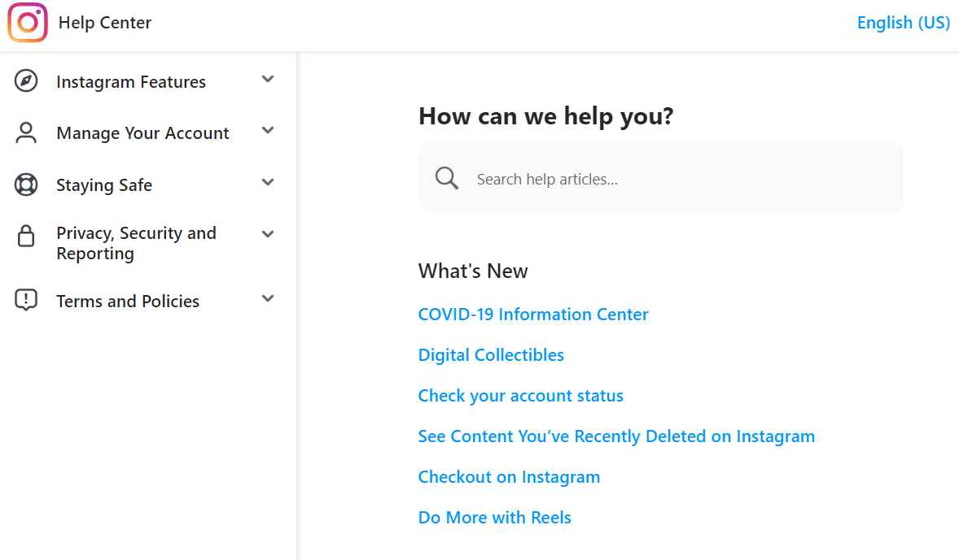This screenshot has width=959, height=560.
Task: Expand the Privacy, Security and Reporting chevron
Action: coord(267,234)
